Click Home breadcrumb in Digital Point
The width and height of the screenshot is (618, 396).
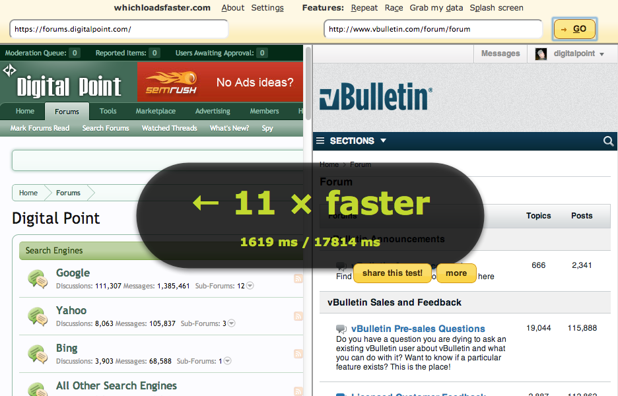coord(28,193)
